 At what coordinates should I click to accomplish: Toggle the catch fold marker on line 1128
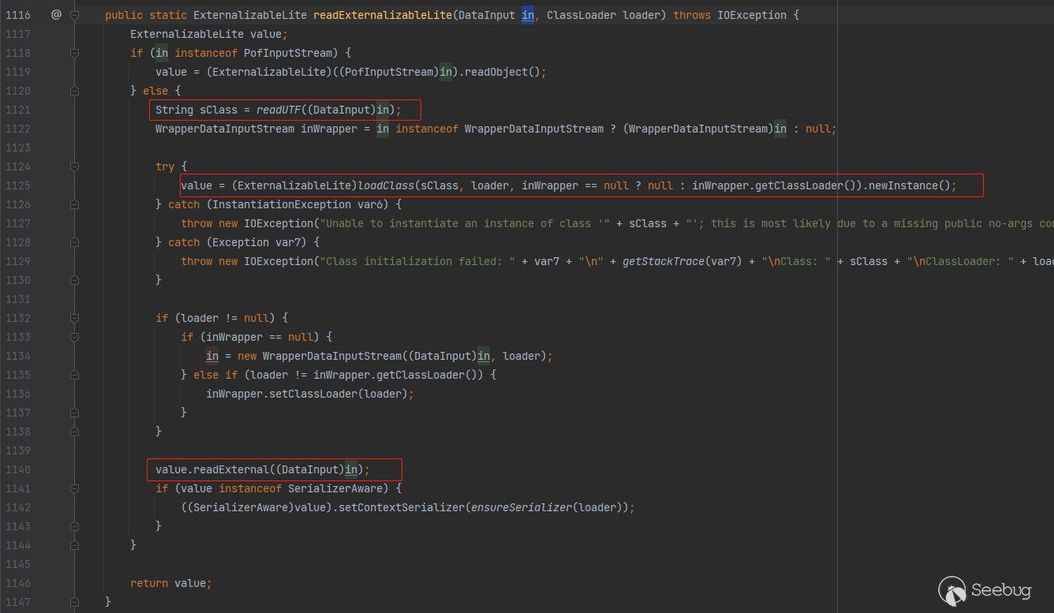[x=74, y=242]
